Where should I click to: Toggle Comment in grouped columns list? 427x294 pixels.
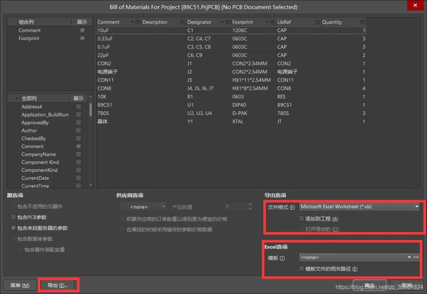(x=82, y=30)
